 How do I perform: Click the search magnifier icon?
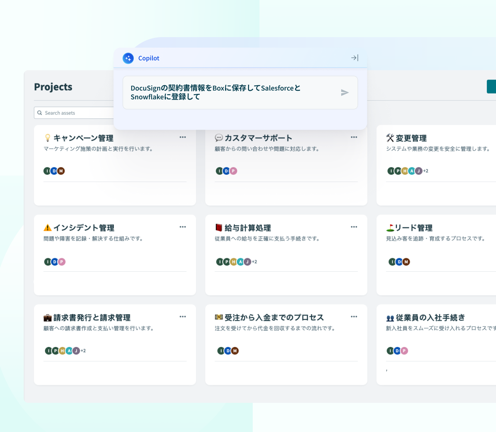click(x=40, y=113)
